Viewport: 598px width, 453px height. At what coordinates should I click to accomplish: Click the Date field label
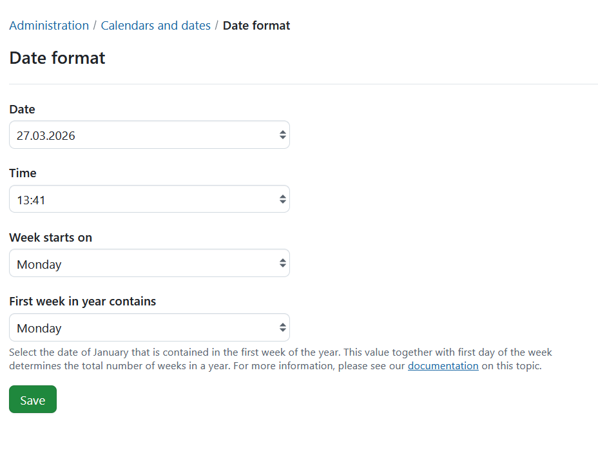pyautogui.click(x=22, y=109)
